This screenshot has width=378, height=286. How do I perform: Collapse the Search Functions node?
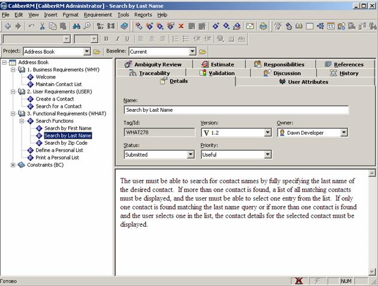click(x=22, y=121)
